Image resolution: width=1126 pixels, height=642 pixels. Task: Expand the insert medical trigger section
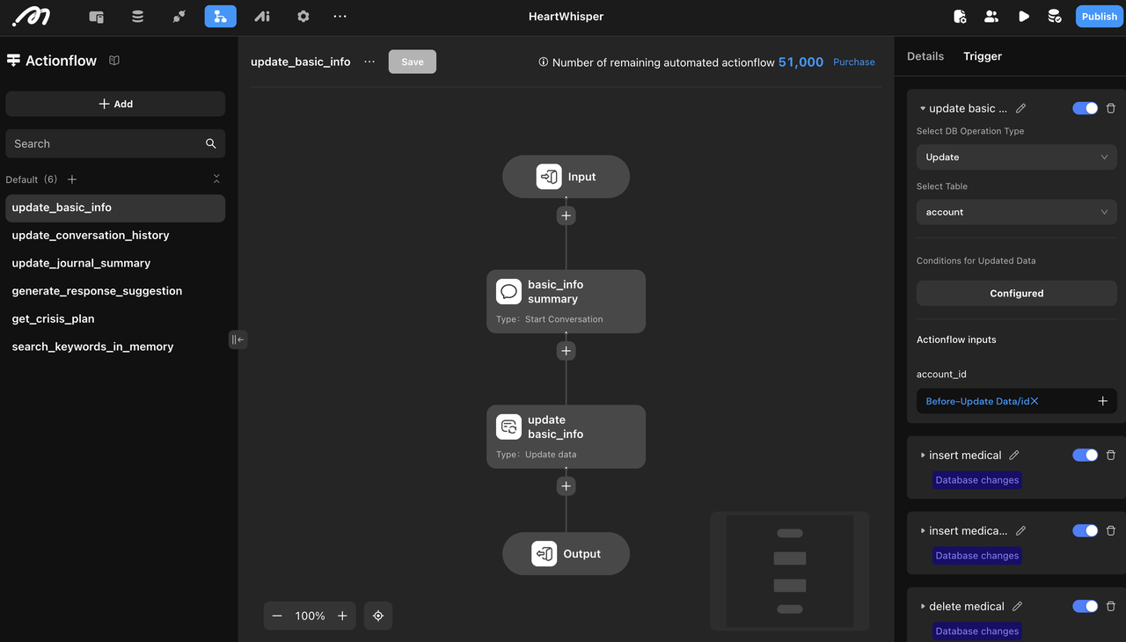[x=923, y=455]
